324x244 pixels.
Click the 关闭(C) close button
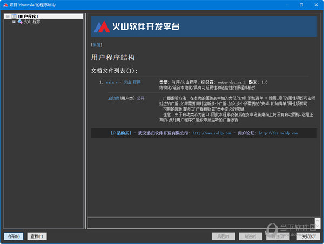308,236
